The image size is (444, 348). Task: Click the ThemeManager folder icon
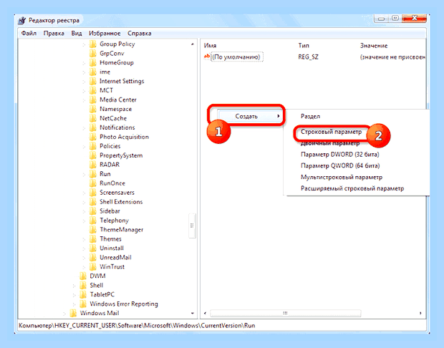pyautogui.click(x=92, y=230)
